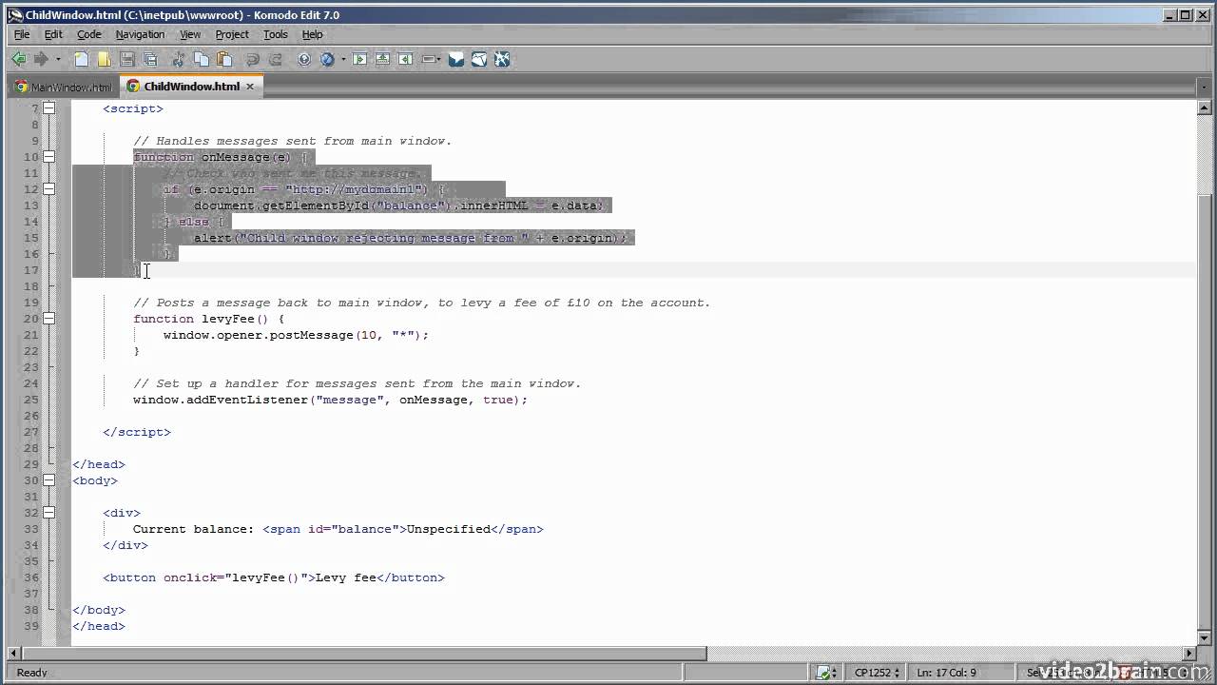1217x685 pixels.
Task: Click the <body> tag on line 30
Action: pos(95,480)
